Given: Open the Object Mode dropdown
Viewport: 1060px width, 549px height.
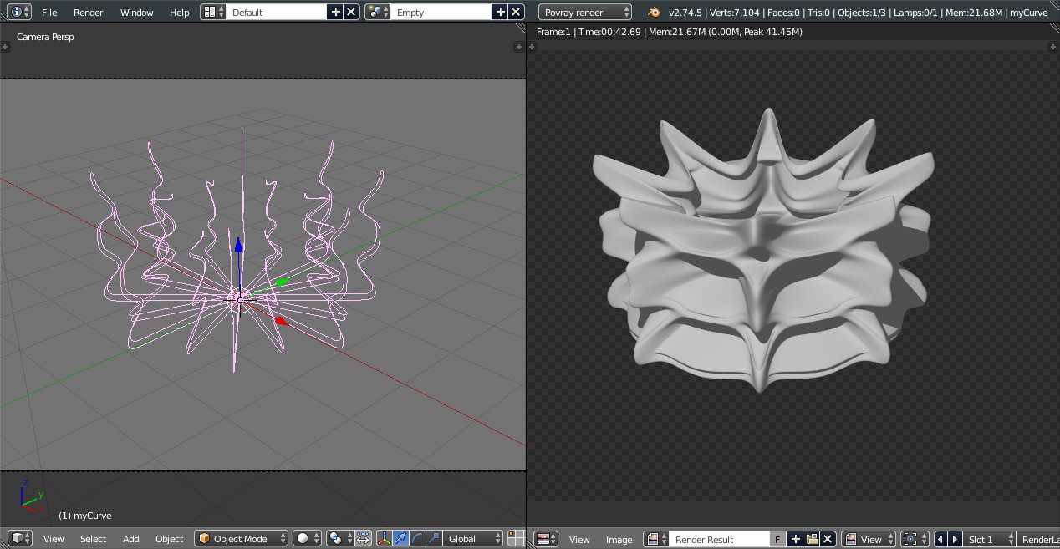Looking at the screenshot, I should point(242,539).
